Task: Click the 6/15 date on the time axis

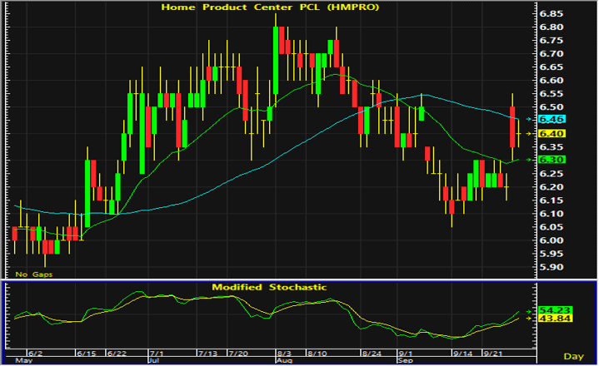Action: coord(87,354)
